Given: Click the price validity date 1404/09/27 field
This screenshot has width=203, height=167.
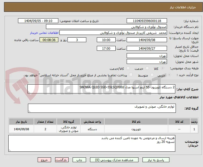Looking at the screenshot, I should 147,49.
